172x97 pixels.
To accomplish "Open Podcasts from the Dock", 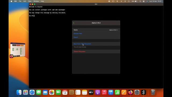I will click(98, 92).
